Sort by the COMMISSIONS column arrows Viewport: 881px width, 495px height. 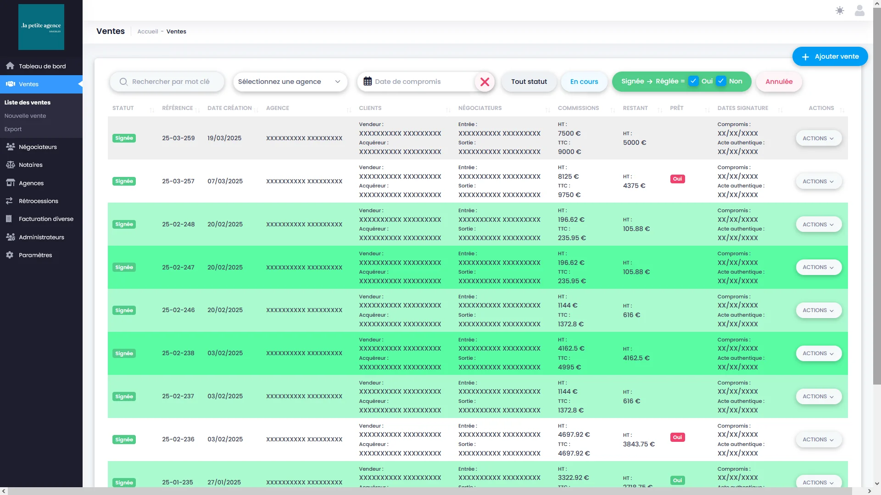click(613, 109)
